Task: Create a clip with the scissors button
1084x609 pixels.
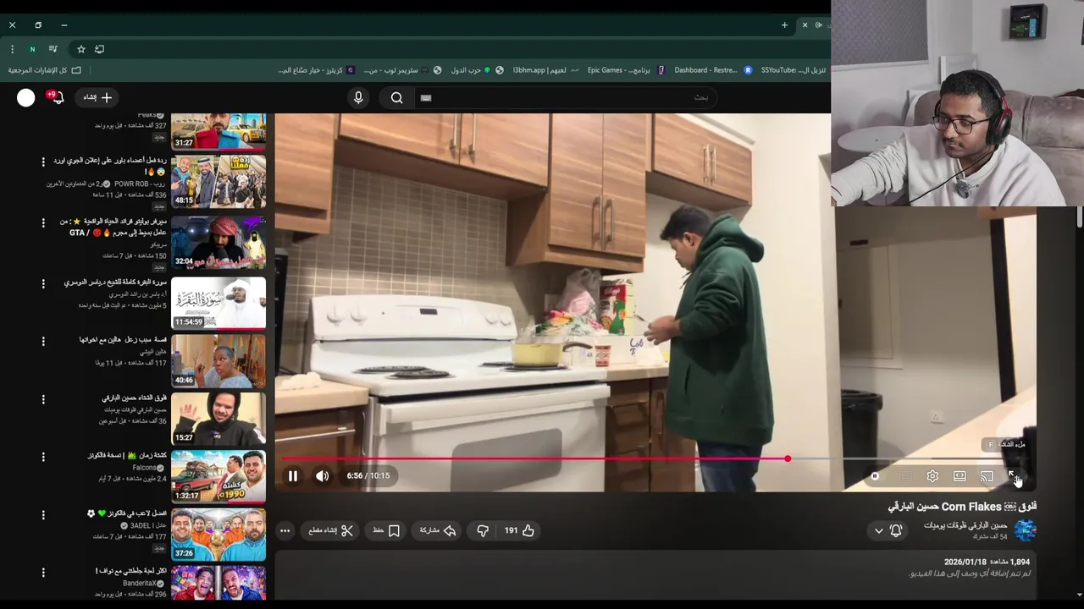Action: click(x=330, y=530)
